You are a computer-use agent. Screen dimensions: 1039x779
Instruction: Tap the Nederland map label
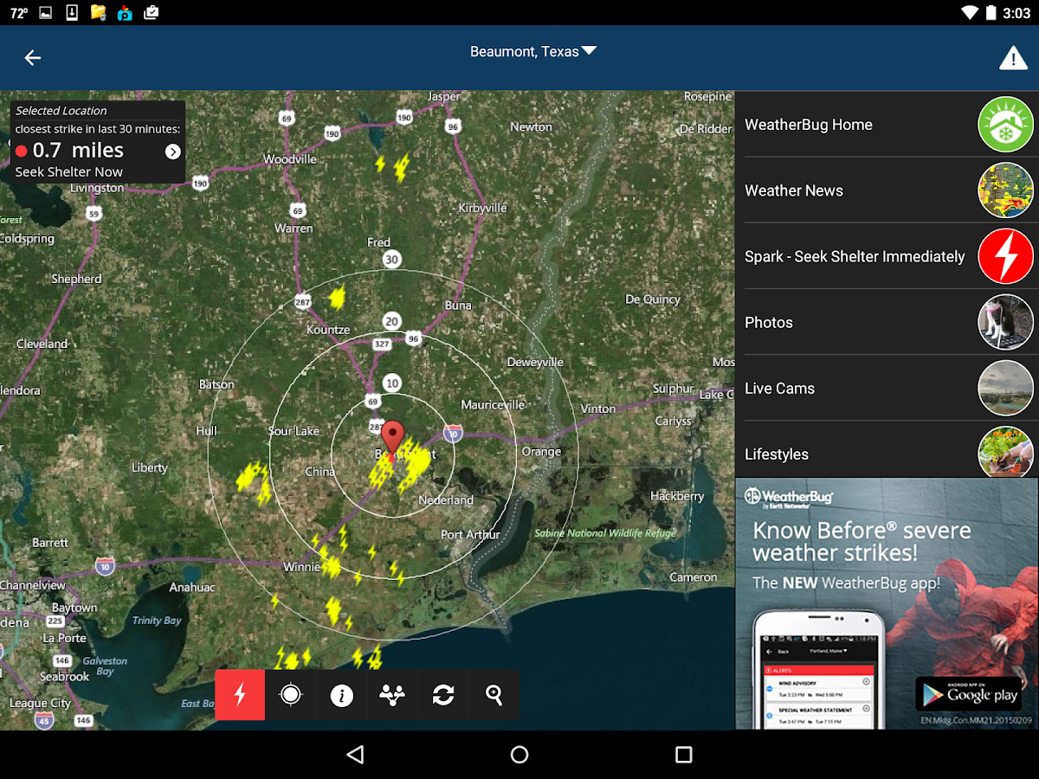pos(446,500)
